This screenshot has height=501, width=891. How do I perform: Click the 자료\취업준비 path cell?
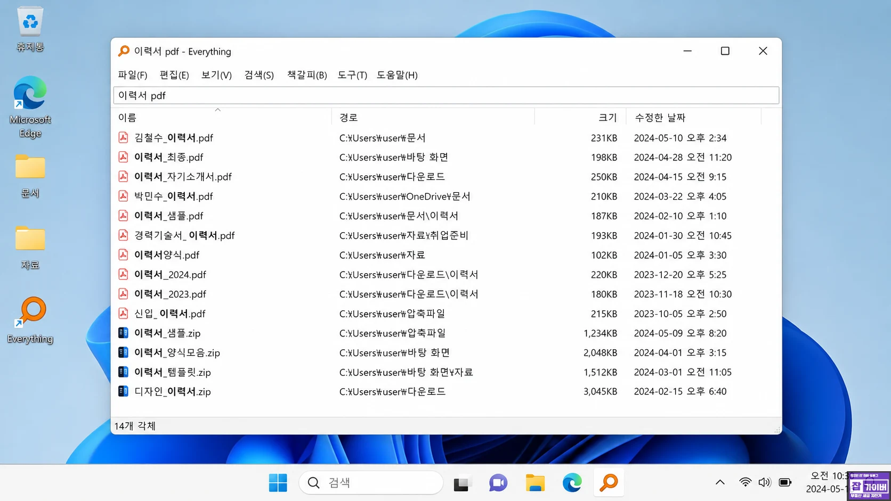point(404,235)
